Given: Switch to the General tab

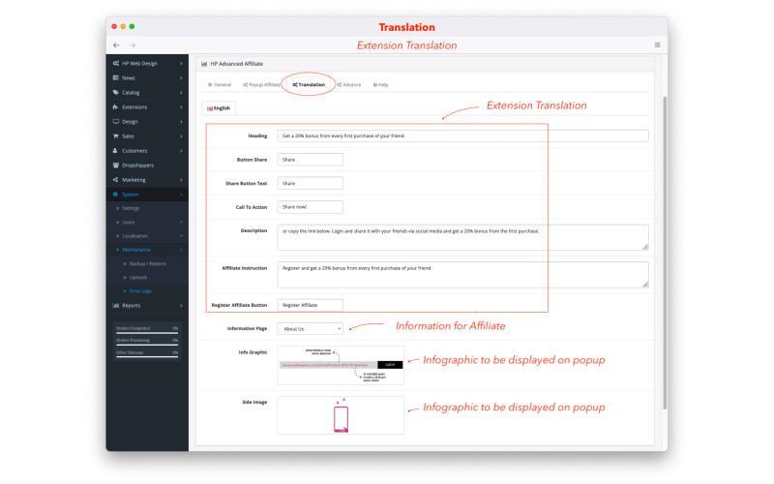Looking at the screenshot, I should [x=220, y=85].
